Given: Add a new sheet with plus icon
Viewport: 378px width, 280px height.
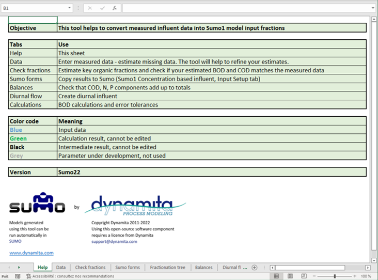Looking at the screenshot, I should [x=254, y=268].
